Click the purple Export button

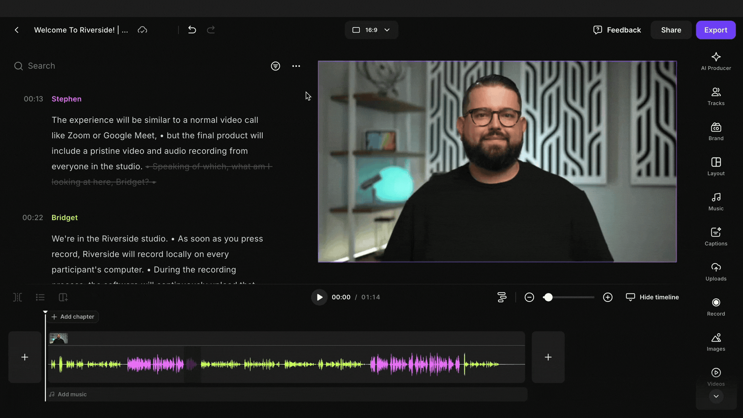pos(716,30)
